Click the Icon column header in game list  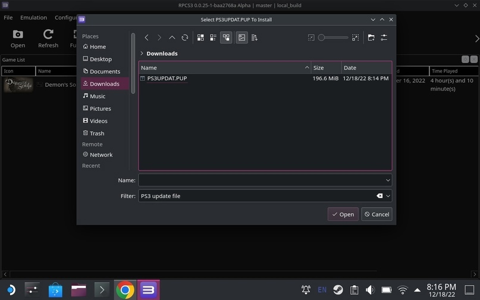[18, 71]
